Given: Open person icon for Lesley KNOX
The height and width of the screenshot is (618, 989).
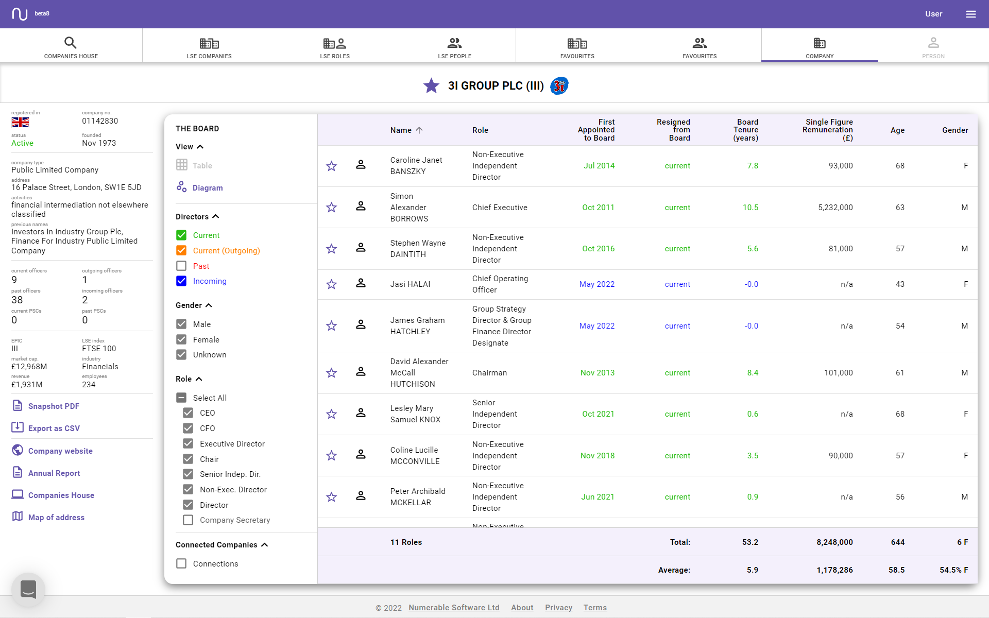Looking at the screenshot, I should 361,413.
